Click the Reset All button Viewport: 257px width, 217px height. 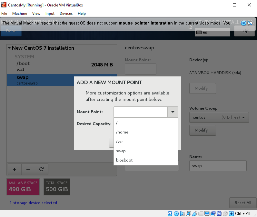[243, 203]
